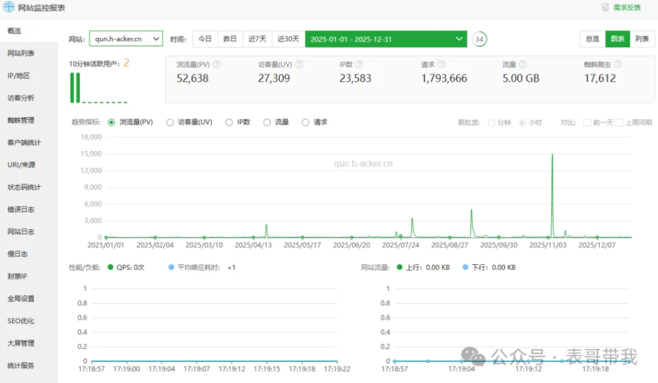Click the 今日 time filter button
Image resolution: width=658 pixels, height=383 pixels.
[205, 39]
